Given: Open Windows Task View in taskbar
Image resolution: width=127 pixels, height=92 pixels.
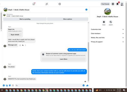Looking at the screenshot, I should (x=2, y=90).
